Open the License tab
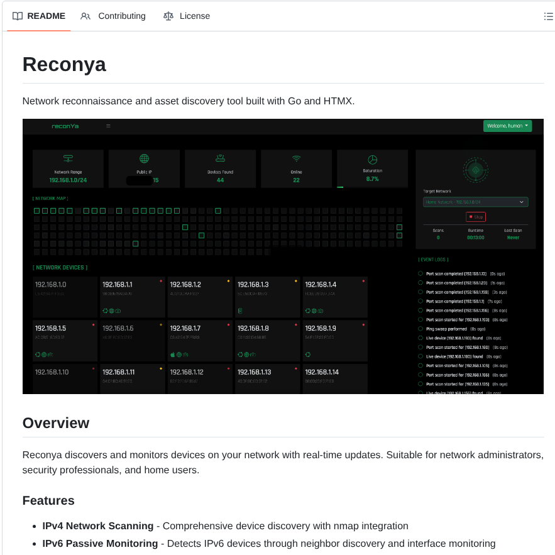This screenshot has height=555, width=555. pos(187,16)
